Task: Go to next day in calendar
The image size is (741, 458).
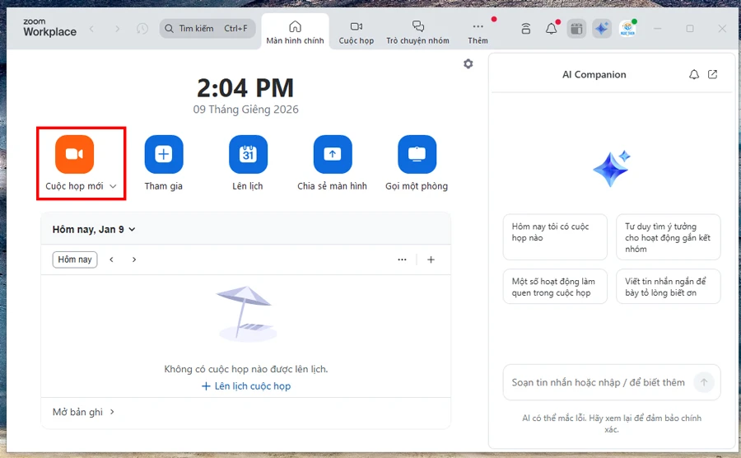Action: tap(134, 259)
